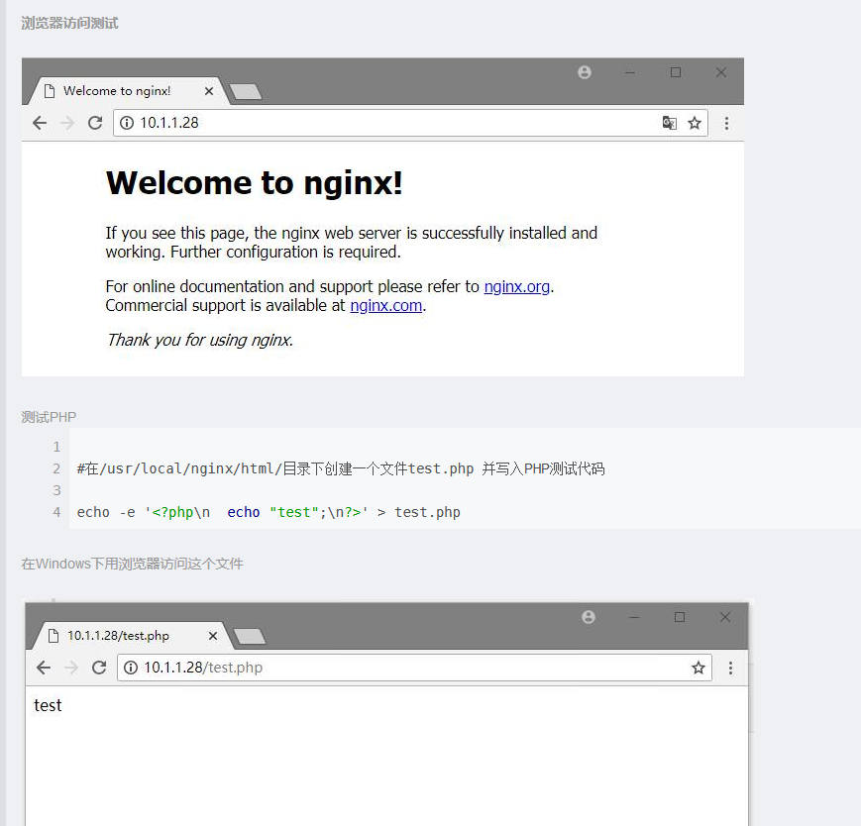Close the Welcome to nginx browser window
This screenshot has width=861, height=826.
pyautogui.click(x=721, y=72)
